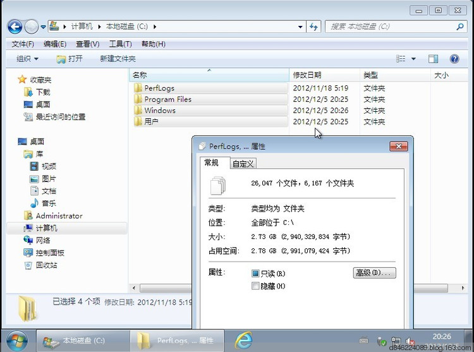Change view with the view mode icon

tap(401, 59)
